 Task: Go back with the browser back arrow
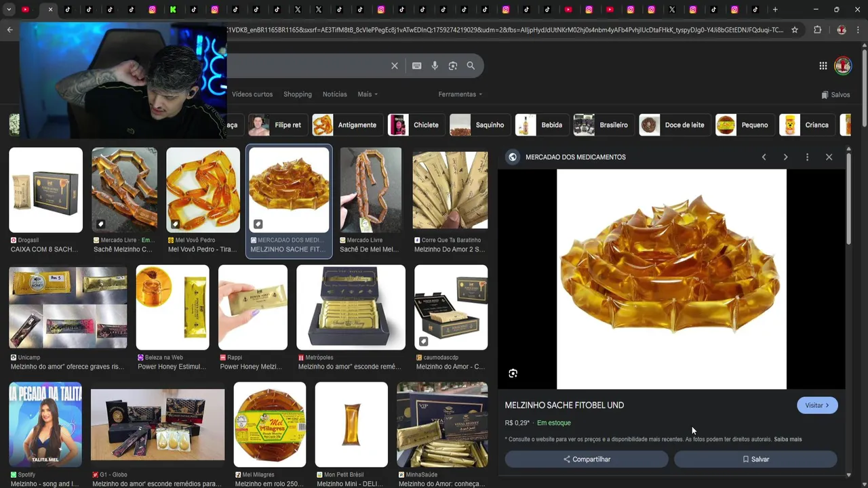click(9, 30)
